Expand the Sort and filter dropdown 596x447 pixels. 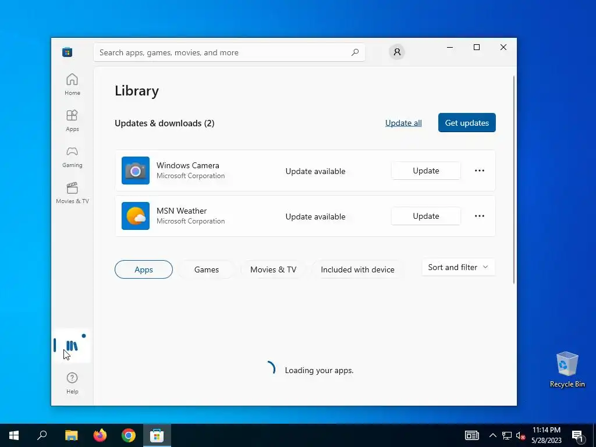[459, 267]
